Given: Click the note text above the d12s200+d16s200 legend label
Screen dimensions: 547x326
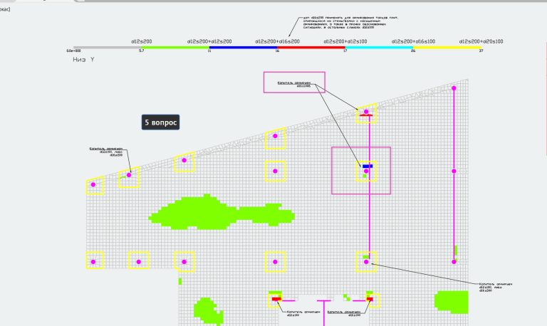Looking at the screenshot, I should (350, 22).
